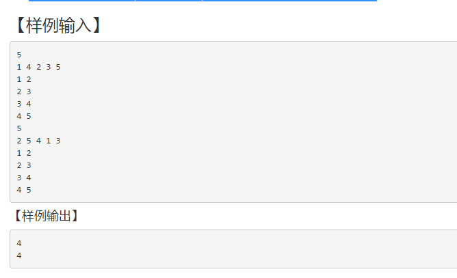Click the first "1 2" line in sample input
Image resolution: width=457 pixels, height=278 pixels.
click(24, 79)
